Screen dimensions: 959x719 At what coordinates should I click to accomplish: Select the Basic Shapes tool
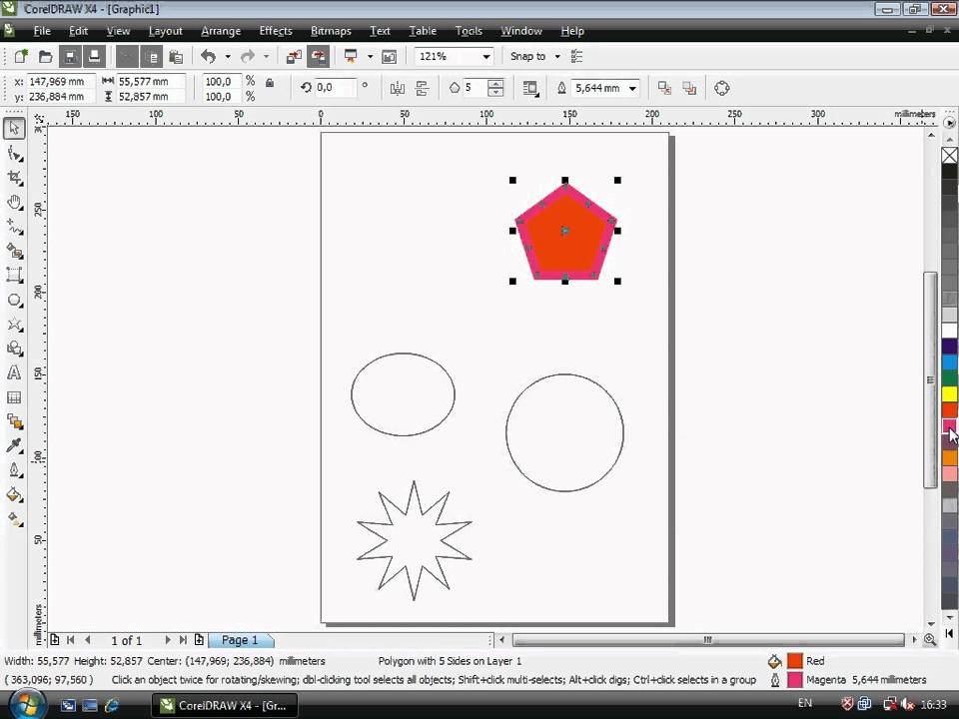(14, 349)
